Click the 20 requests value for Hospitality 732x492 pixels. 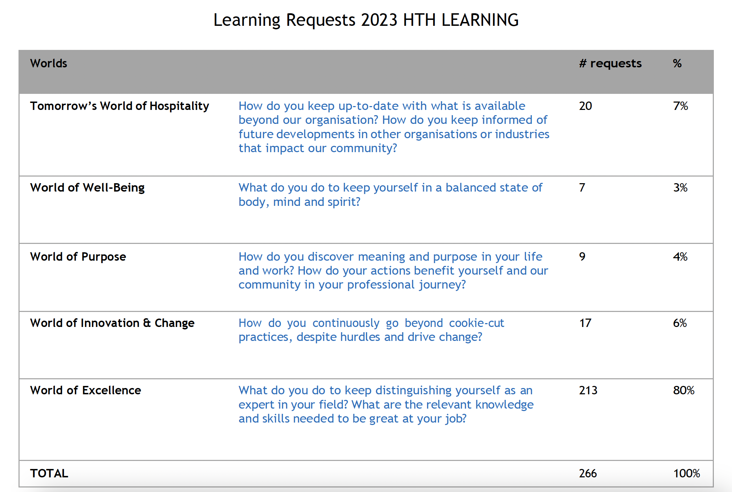[x=585, y=106]
